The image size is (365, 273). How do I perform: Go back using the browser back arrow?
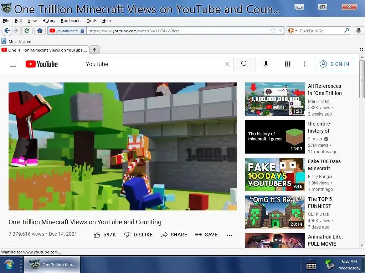(x=7, y=31)
